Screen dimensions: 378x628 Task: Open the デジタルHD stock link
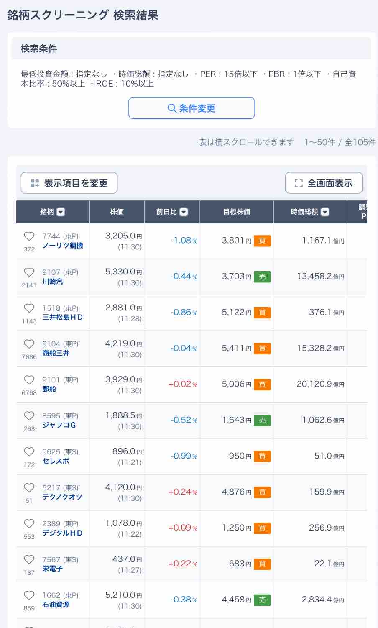63,533
